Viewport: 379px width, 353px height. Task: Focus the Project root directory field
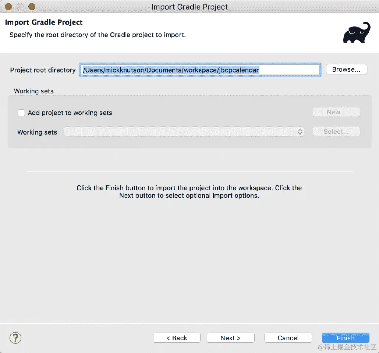[x=200, y=70]
